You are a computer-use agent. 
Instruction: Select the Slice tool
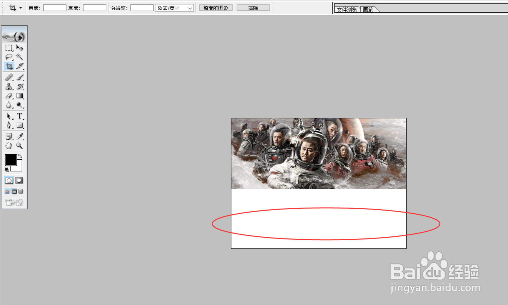(20, 66)
